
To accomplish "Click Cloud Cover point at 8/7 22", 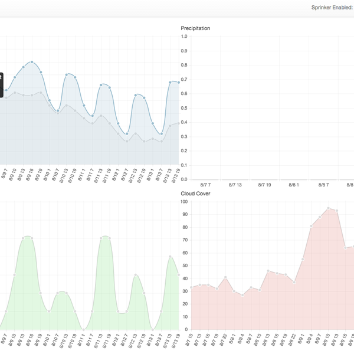I will click(x=225, y=277).
